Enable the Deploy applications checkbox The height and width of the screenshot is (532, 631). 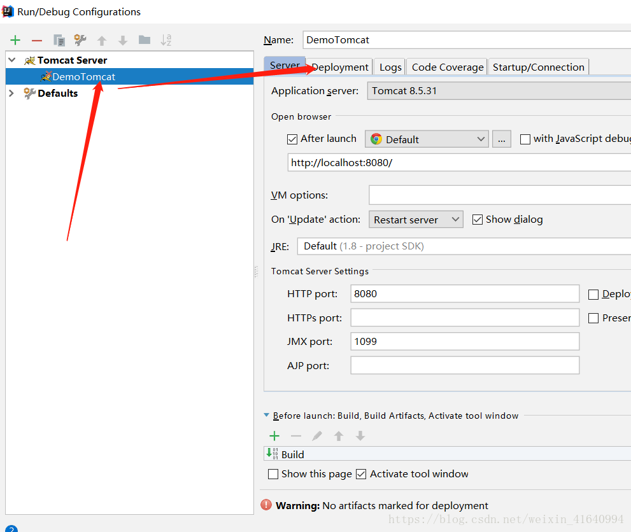point(593,295)
